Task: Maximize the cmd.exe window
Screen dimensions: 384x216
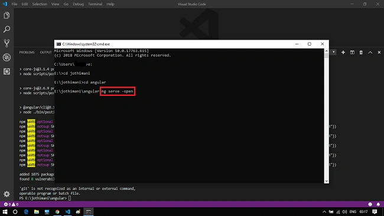Action: (x=310, y=44)
